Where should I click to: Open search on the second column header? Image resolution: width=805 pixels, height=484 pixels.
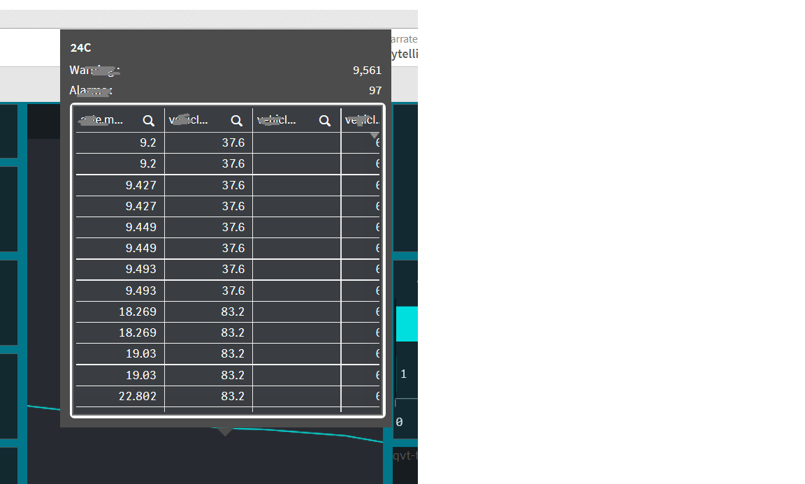(237, 120)
